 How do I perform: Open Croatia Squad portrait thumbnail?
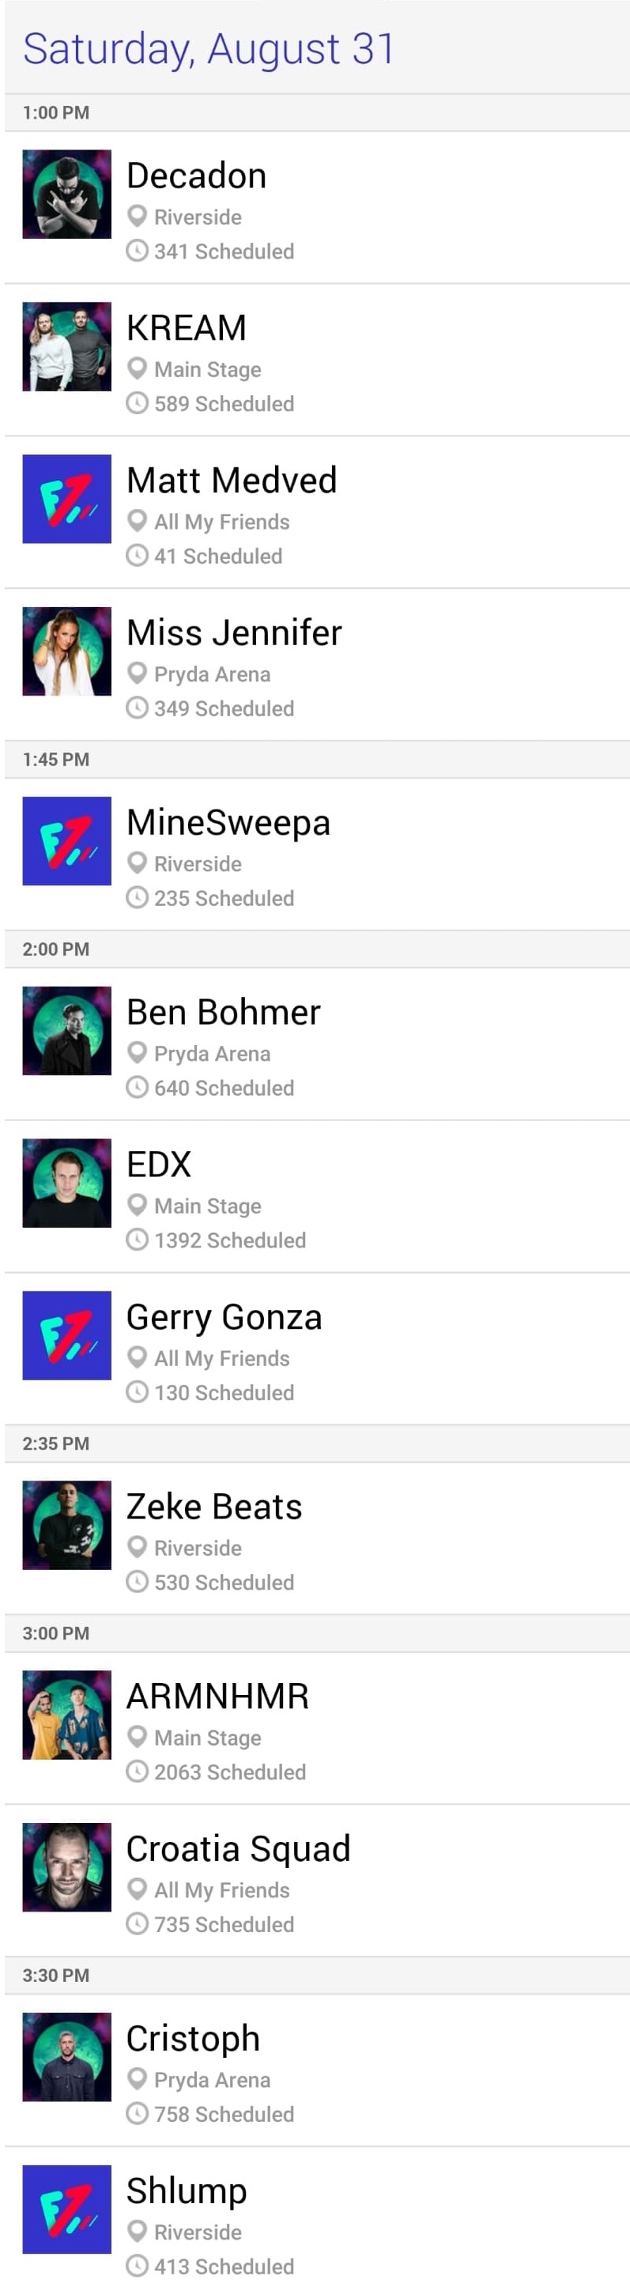tap(66, 1867)
